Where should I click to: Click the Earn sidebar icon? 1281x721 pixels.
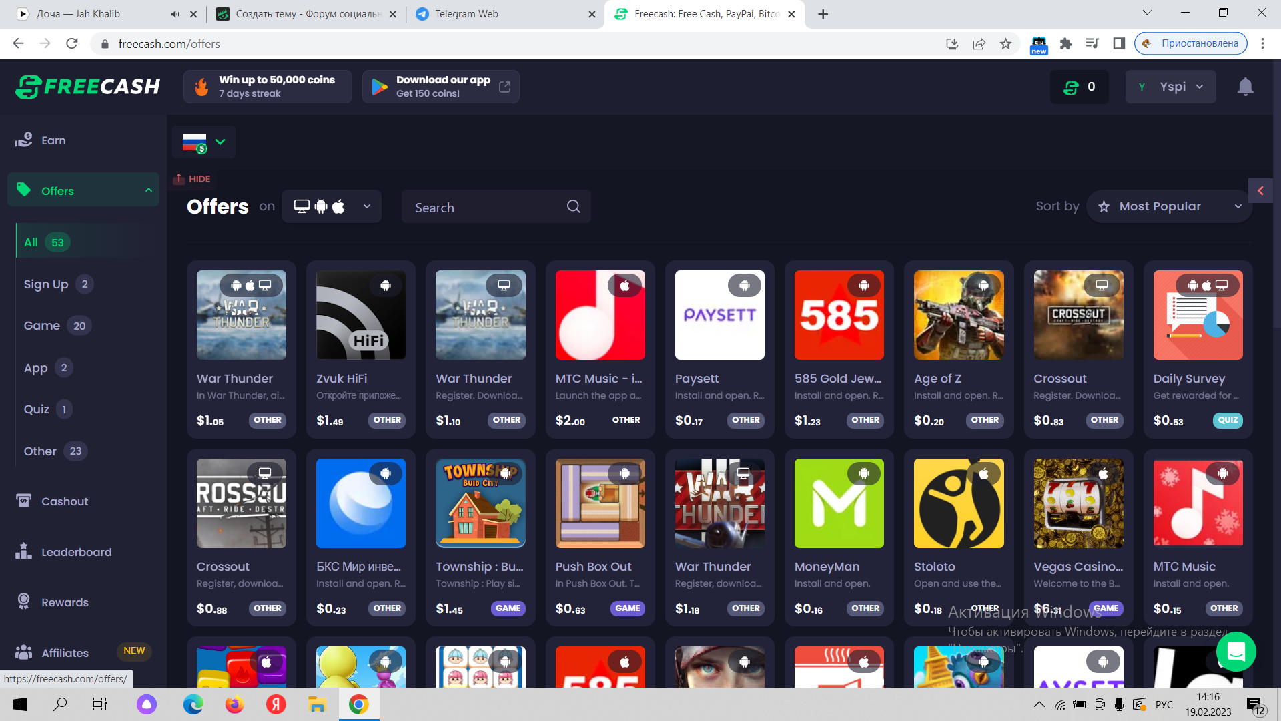[x=24, y=140]
